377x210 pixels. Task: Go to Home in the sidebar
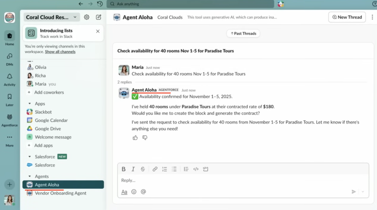coord(10,39)
